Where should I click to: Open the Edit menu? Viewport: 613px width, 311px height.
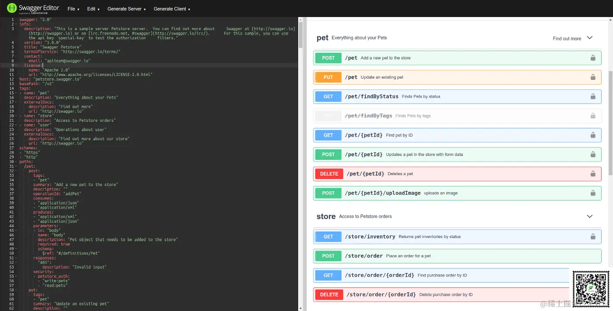(93, 9)
